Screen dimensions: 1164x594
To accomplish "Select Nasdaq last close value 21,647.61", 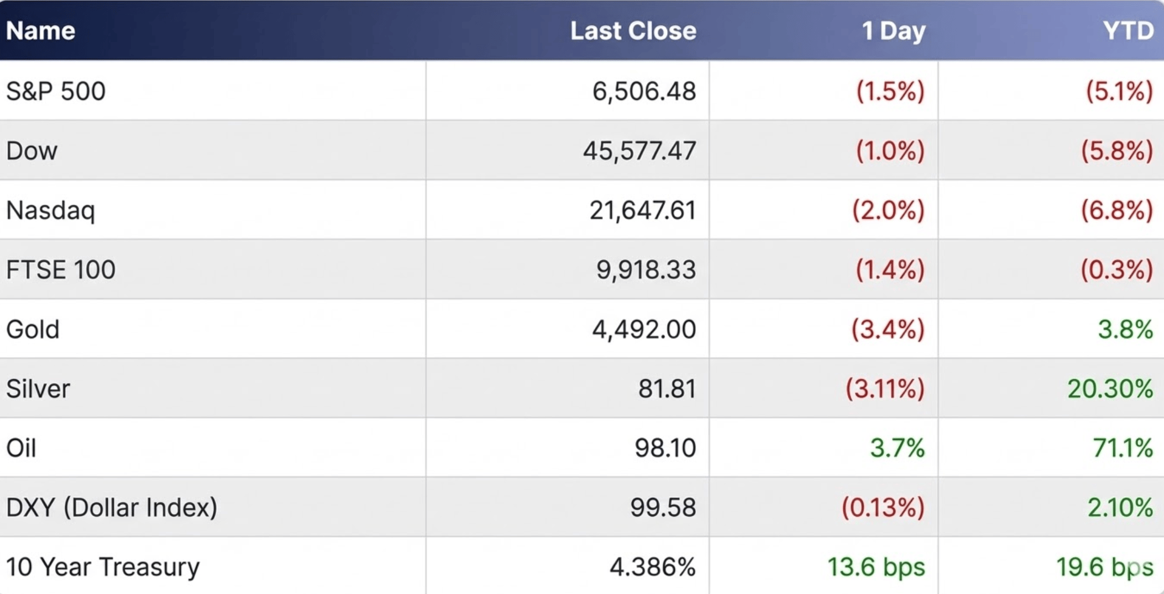I will click(642, 210).
